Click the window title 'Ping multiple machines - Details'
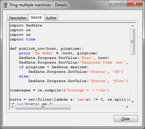Image resolution: width=145 pixels, height=129 pixels. (38, 5)
